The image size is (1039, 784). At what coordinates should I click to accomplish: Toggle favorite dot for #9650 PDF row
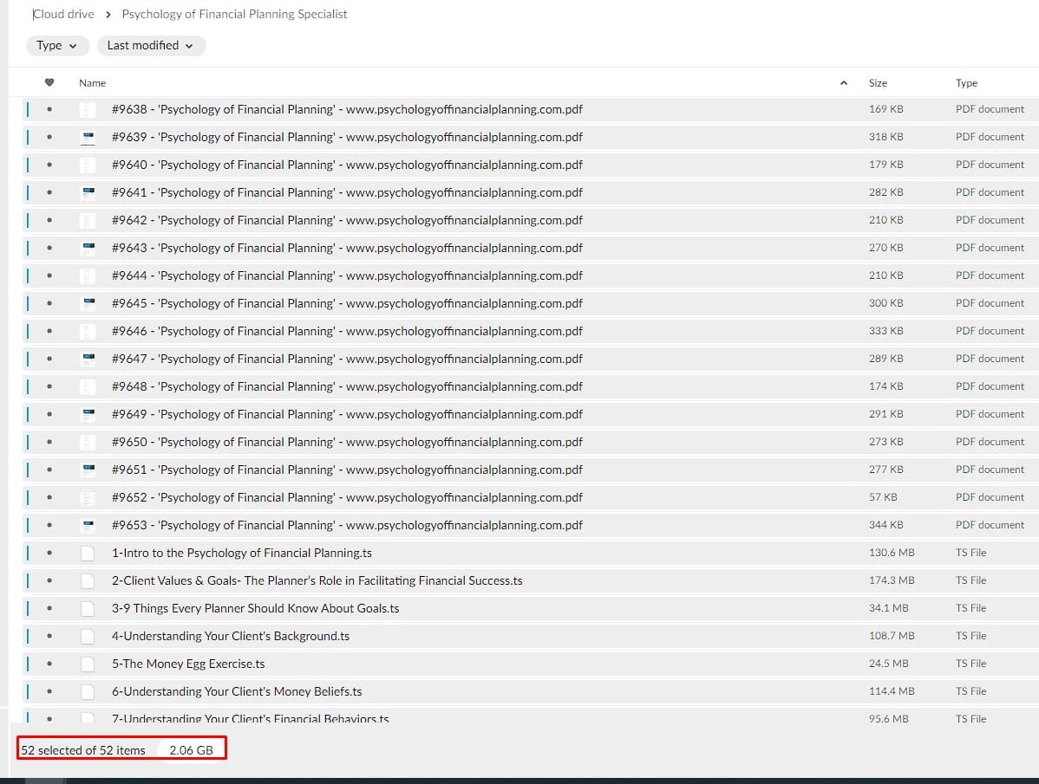pos(49,442)
